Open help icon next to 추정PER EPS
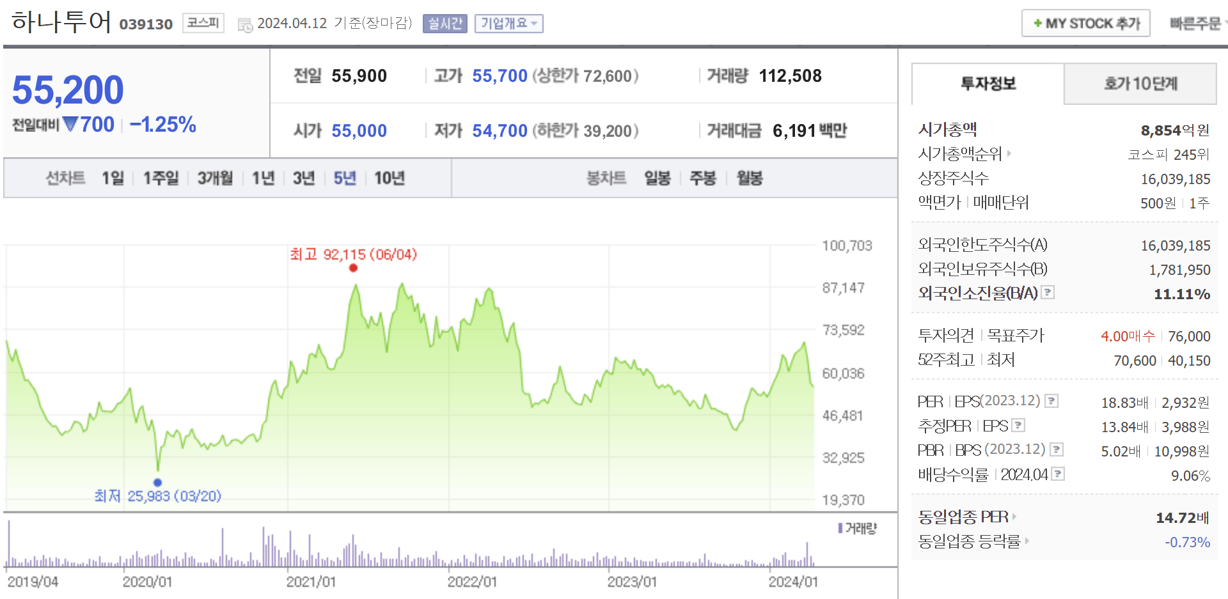The height and width of the screenshot is (599, 1228). coord(1019,425)
